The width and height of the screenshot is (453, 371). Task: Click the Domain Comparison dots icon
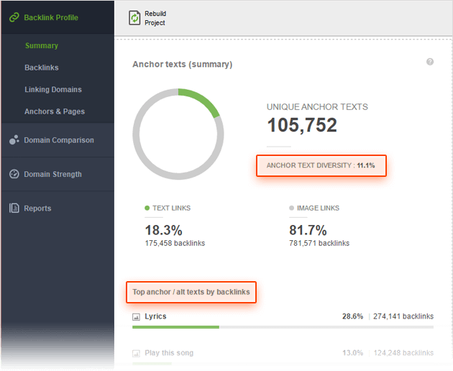point(14,140)
